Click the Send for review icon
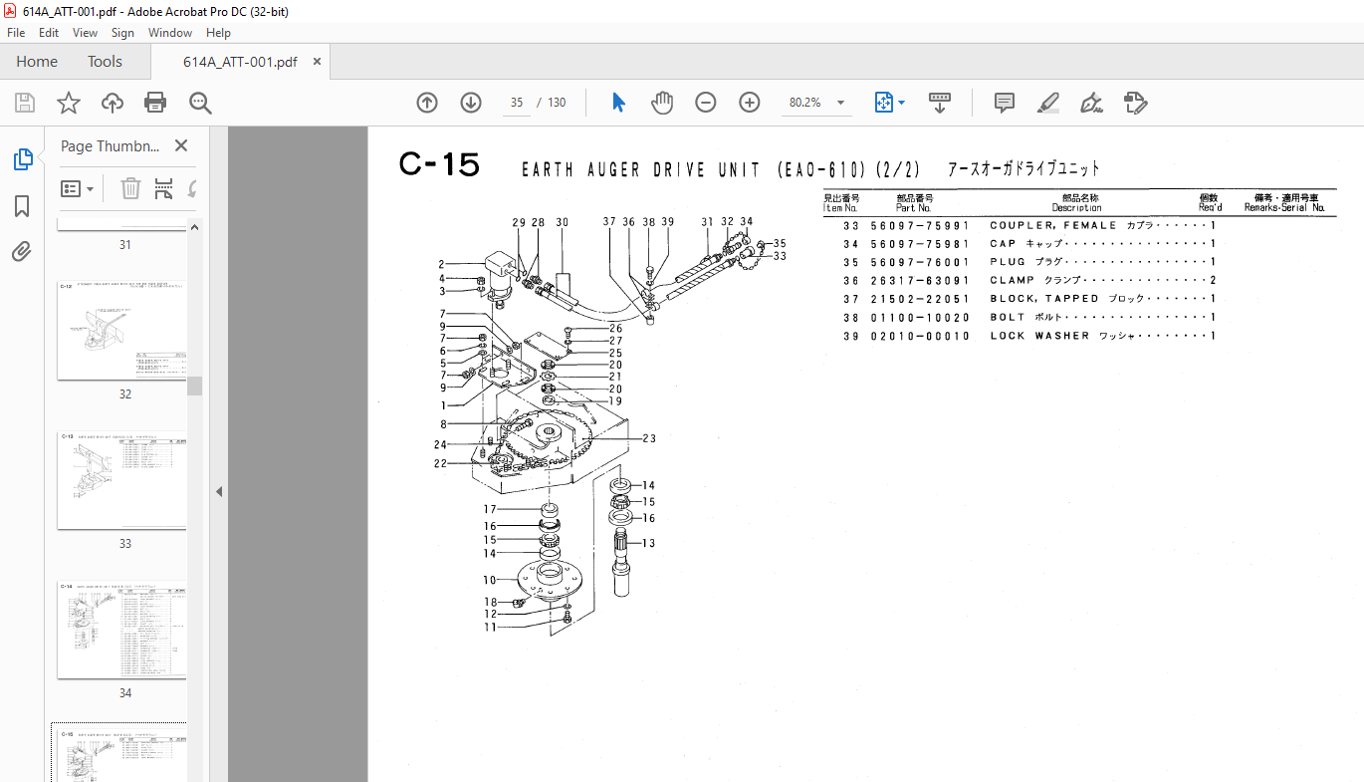The width and height of the screenshot is (1364, 782). [1136, 103]
